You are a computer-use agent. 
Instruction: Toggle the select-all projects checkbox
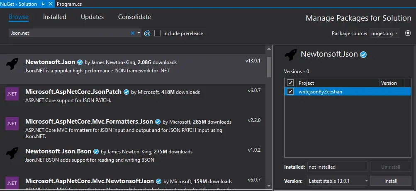(x=290, y=83)
